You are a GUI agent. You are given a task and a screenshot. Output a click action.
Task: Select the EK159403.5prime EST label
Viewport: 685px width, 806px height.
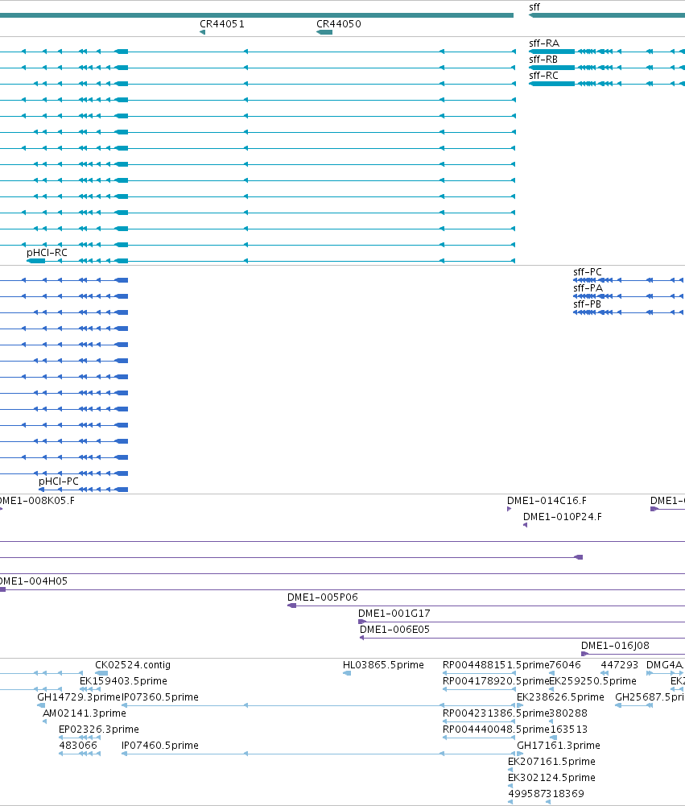click(123, 681)
